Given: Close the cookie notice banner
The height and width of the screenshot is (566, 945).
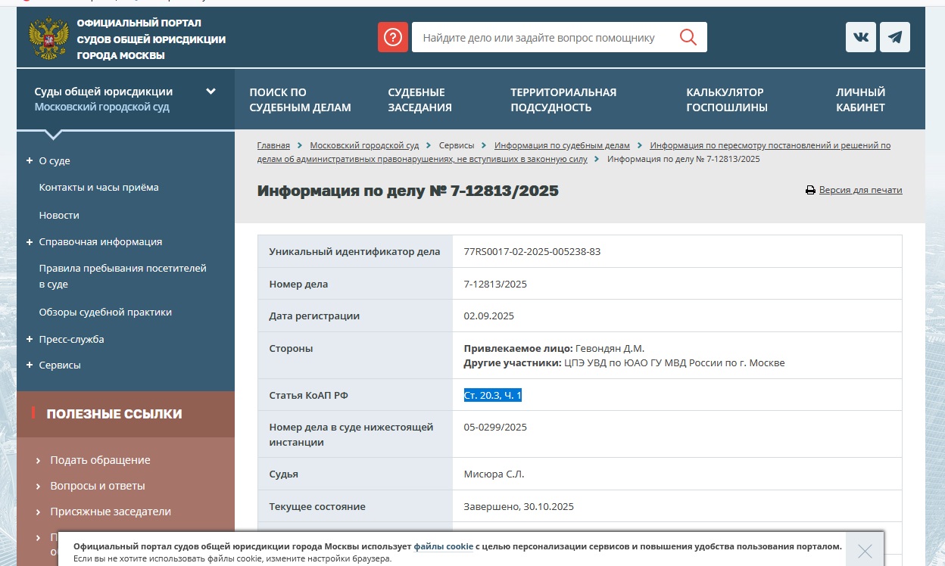Looking at the screenshot, I should pyautogui.click(x=865, y=551).
